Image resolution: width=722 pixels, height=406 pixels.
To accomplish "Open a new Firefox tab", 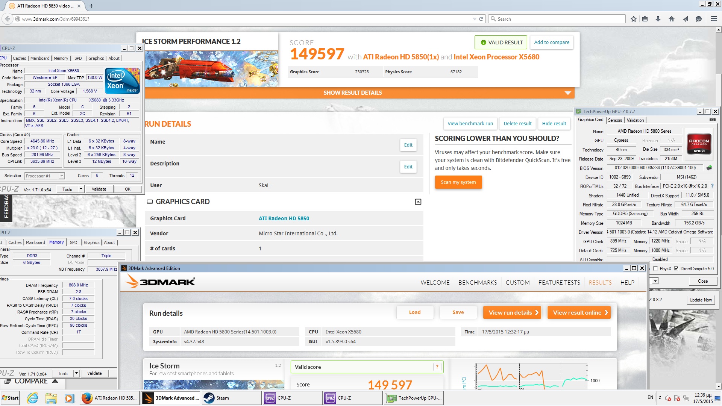I will pyautogui.click(x=91, y=6).
